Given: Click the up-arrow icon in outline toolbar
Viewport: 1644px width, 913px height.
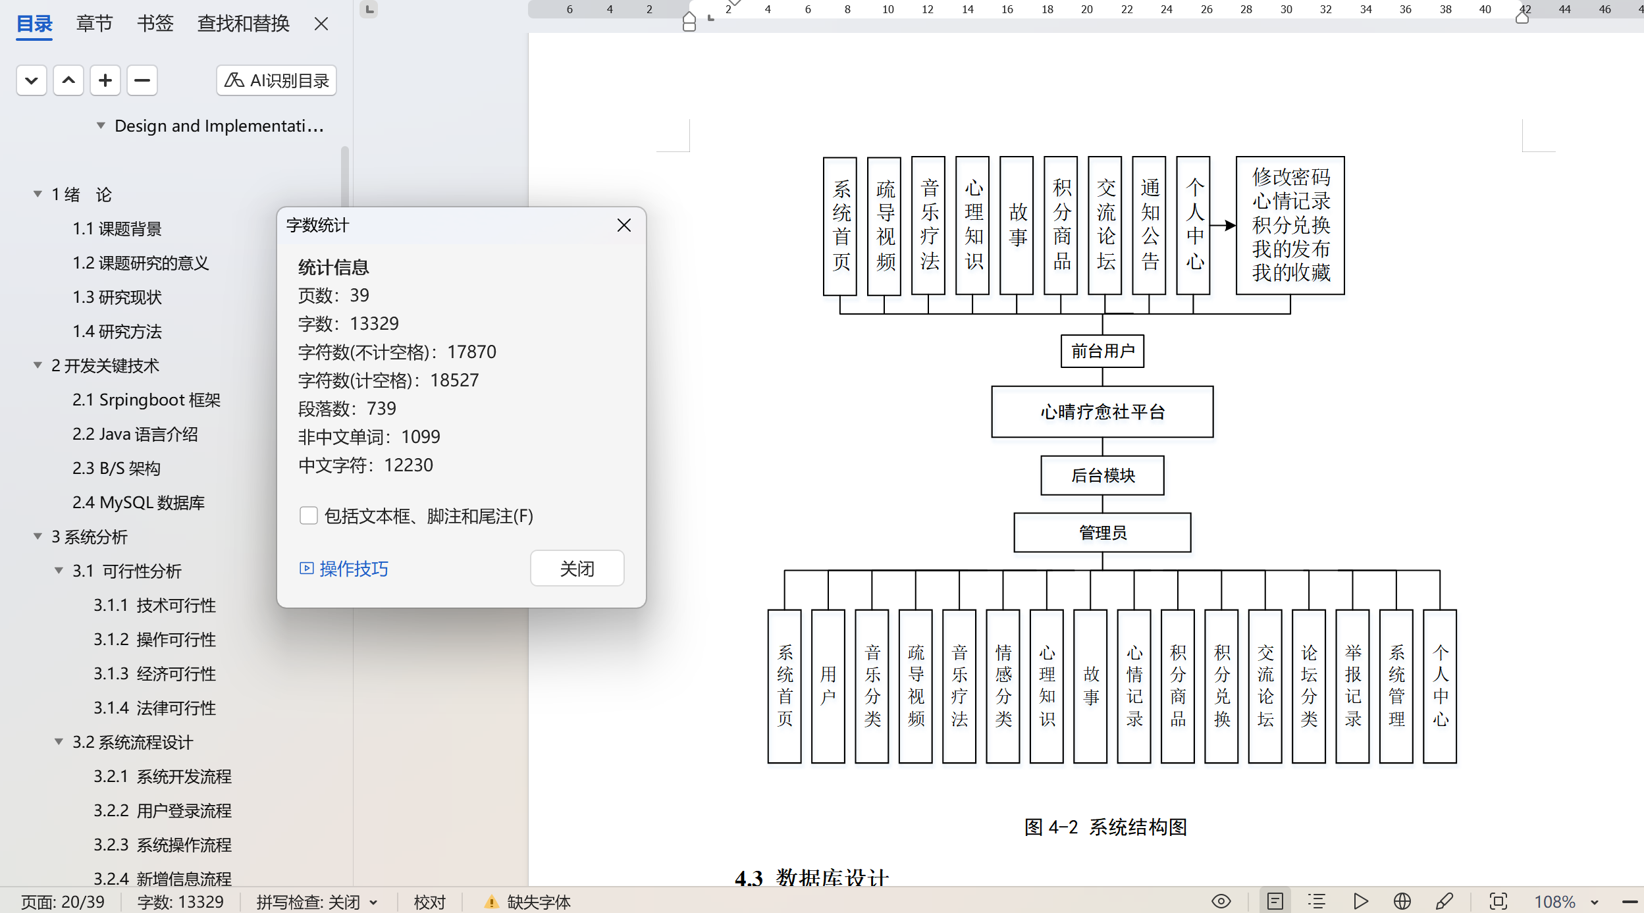Looking at the screenshot, I should [x=68, y=80].
